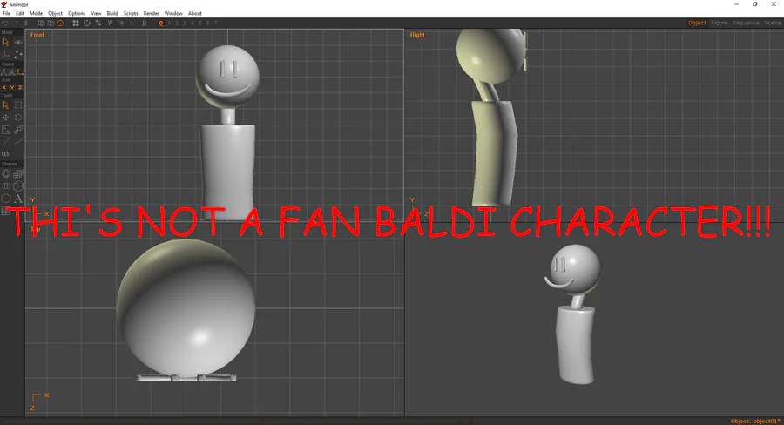Screen dimensions: 784x425
Task: Click the Paste icon in the toolbar
Action: pos(51,23)
